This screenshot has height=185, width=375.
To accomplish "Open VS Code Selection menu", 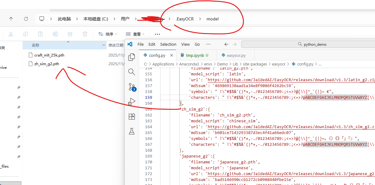I will point(168,44).
